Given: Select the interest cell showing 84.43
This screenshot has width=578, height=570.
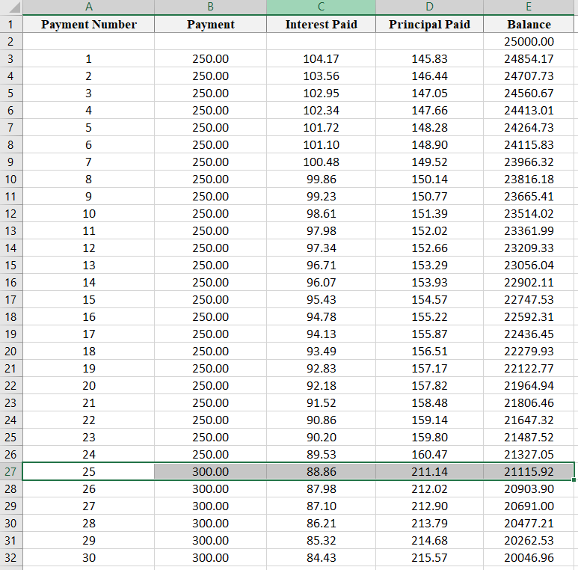Looking at the screenshot, I should 321,558.
